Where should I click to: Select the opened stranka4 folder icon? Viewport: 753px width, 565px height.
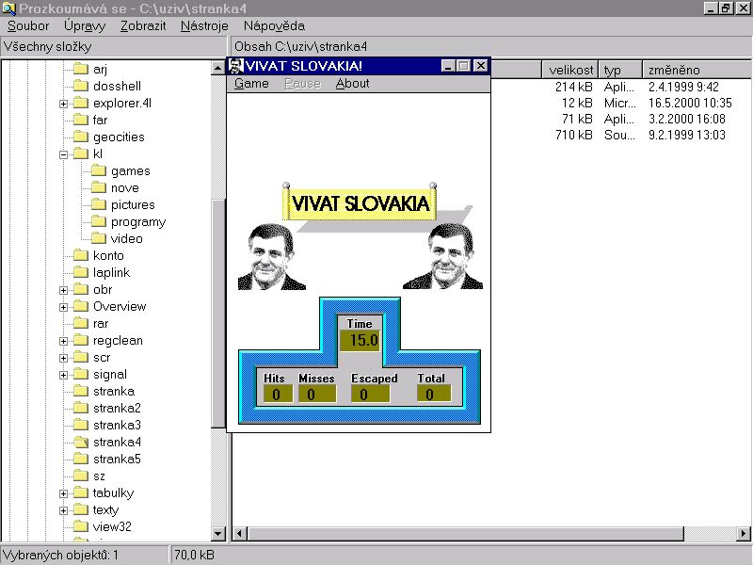80,442
